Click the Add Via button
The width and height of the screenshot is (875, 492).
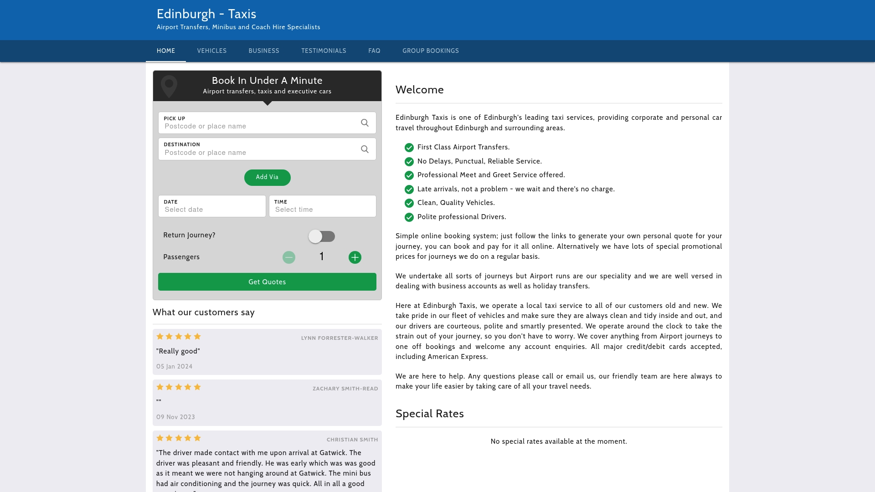click(x=267, y=177)
